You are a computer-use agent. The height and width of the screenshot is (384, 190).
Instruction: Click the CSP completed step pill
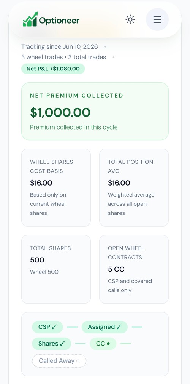pos(47,327)
